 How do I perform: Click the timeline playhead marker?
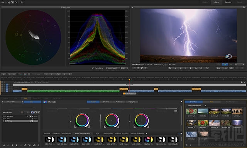click(129, 80)
